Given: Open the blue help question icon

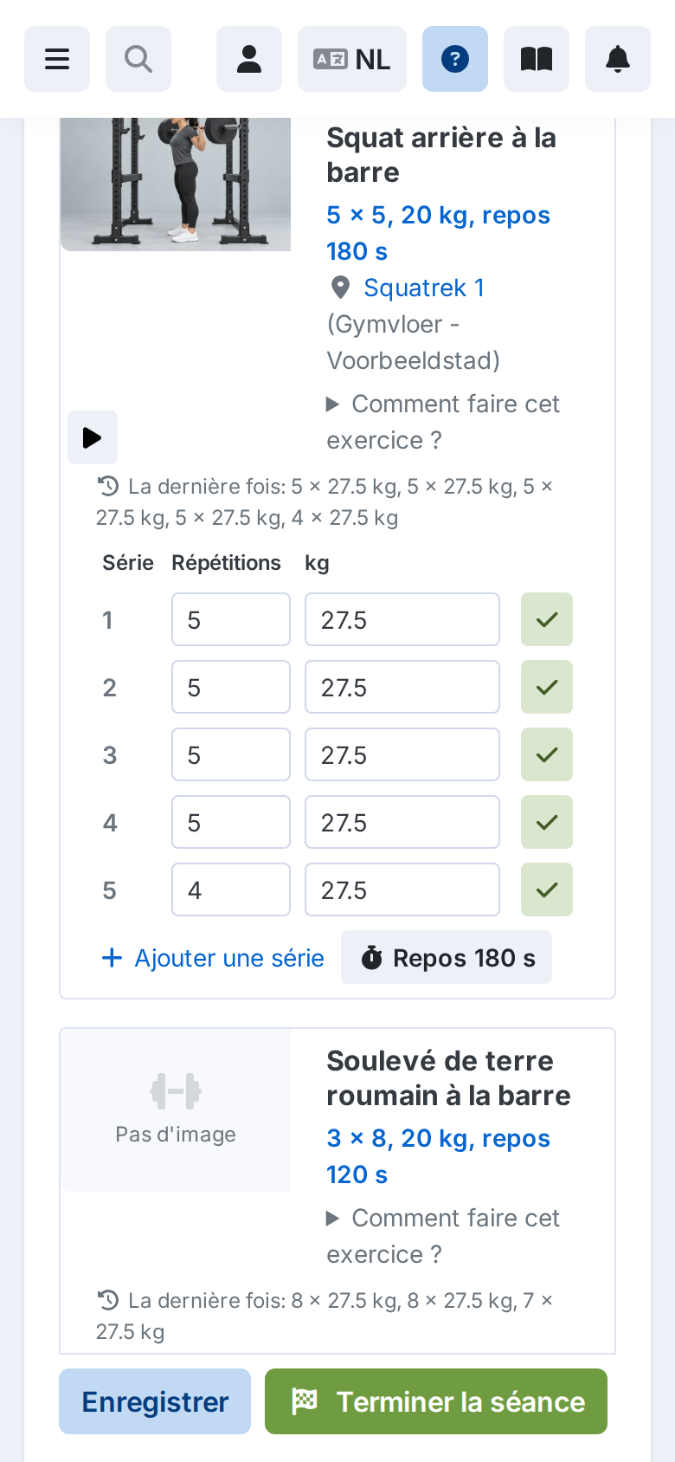Looking at the screenshot, I should point(455,59).
